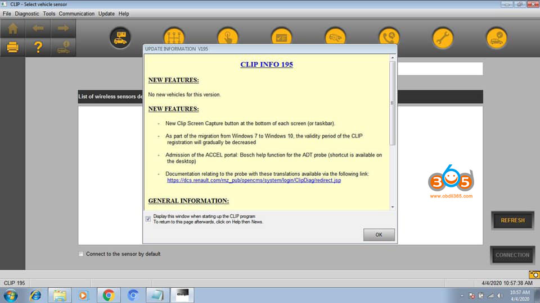Click OK in the update information dialog
The width and height of the screenshot is (540, 303).
379,235
